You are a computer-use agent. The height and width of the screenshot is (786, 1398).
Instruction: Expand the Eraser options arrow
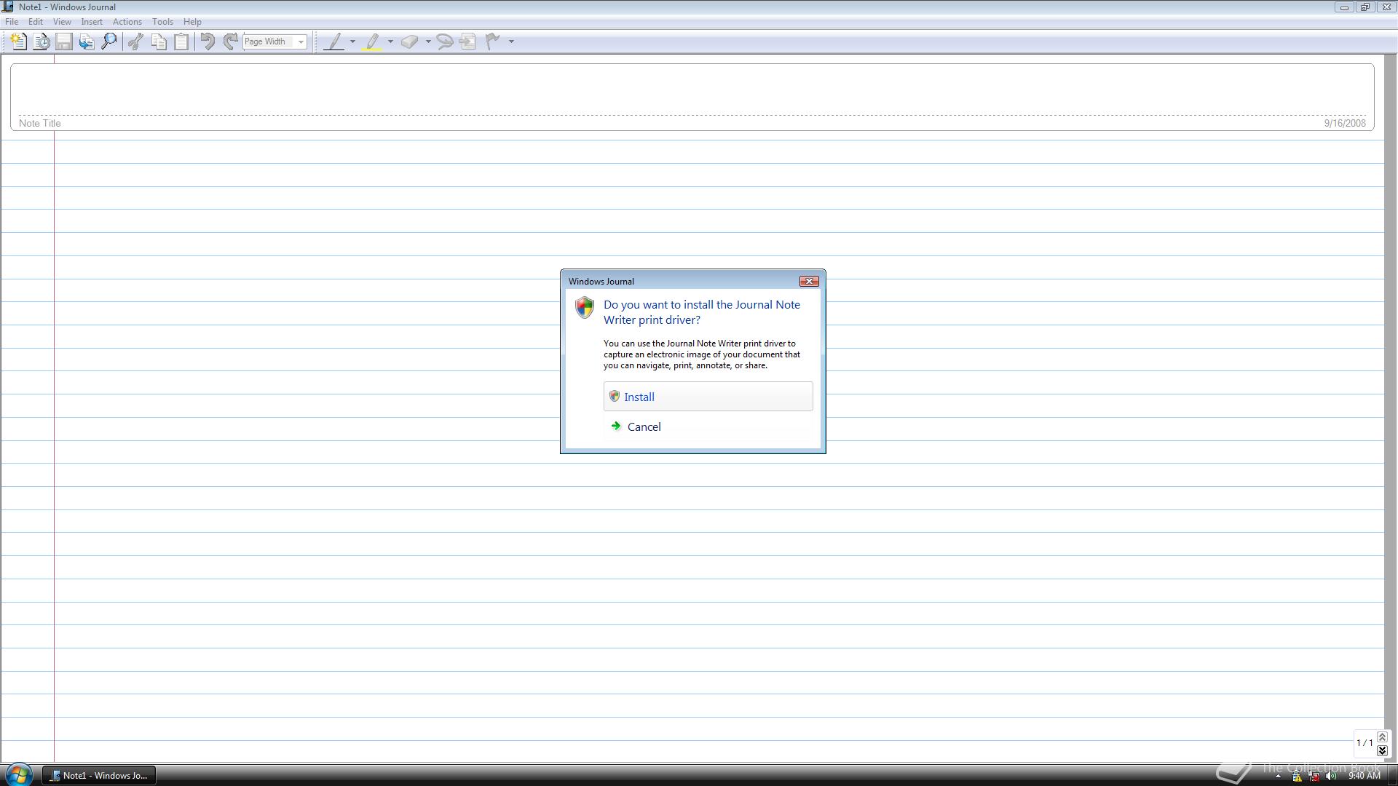pos(428,41)
